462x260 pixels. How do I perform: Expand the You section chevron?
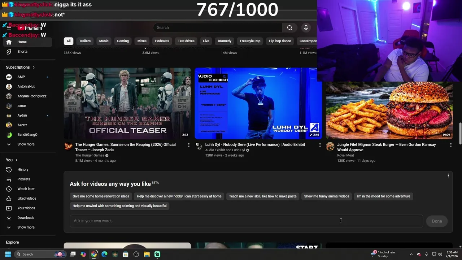pyautogui.click(x=16, y=160)
